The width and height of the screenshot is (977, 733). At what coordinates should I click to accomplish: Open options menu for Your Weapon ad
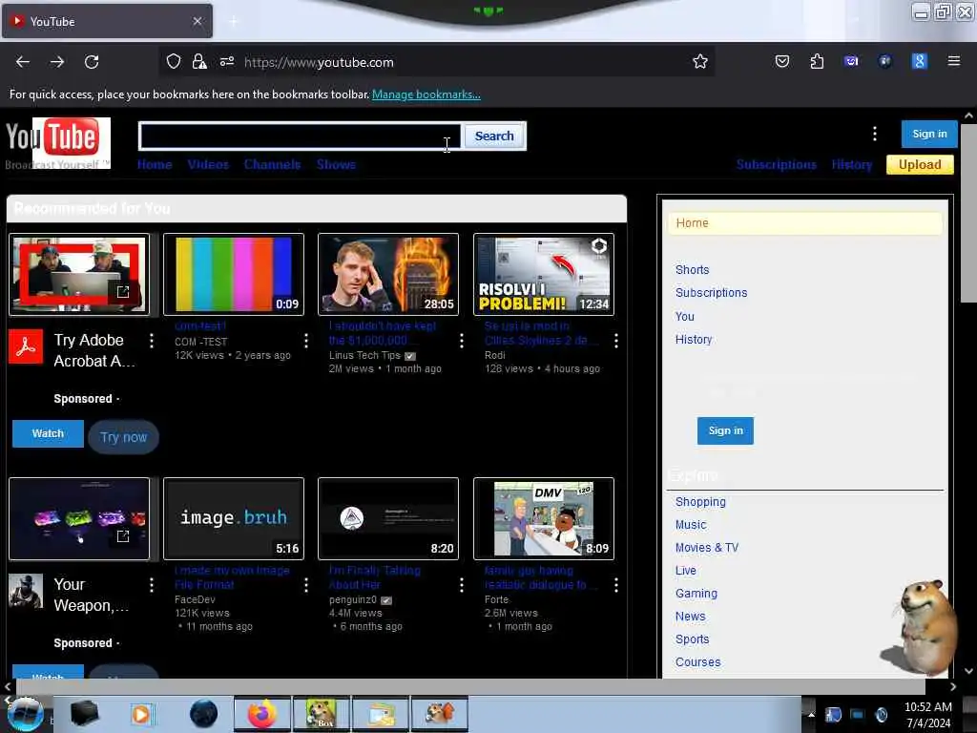(x=152, y=585)
